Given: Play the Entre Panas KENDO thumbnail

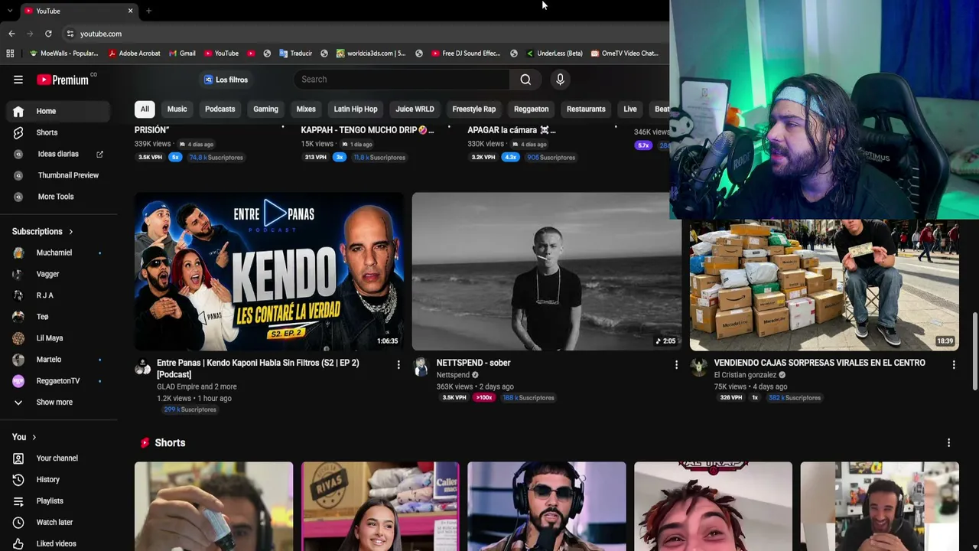Looking at the screenshot, I should 269,272.
